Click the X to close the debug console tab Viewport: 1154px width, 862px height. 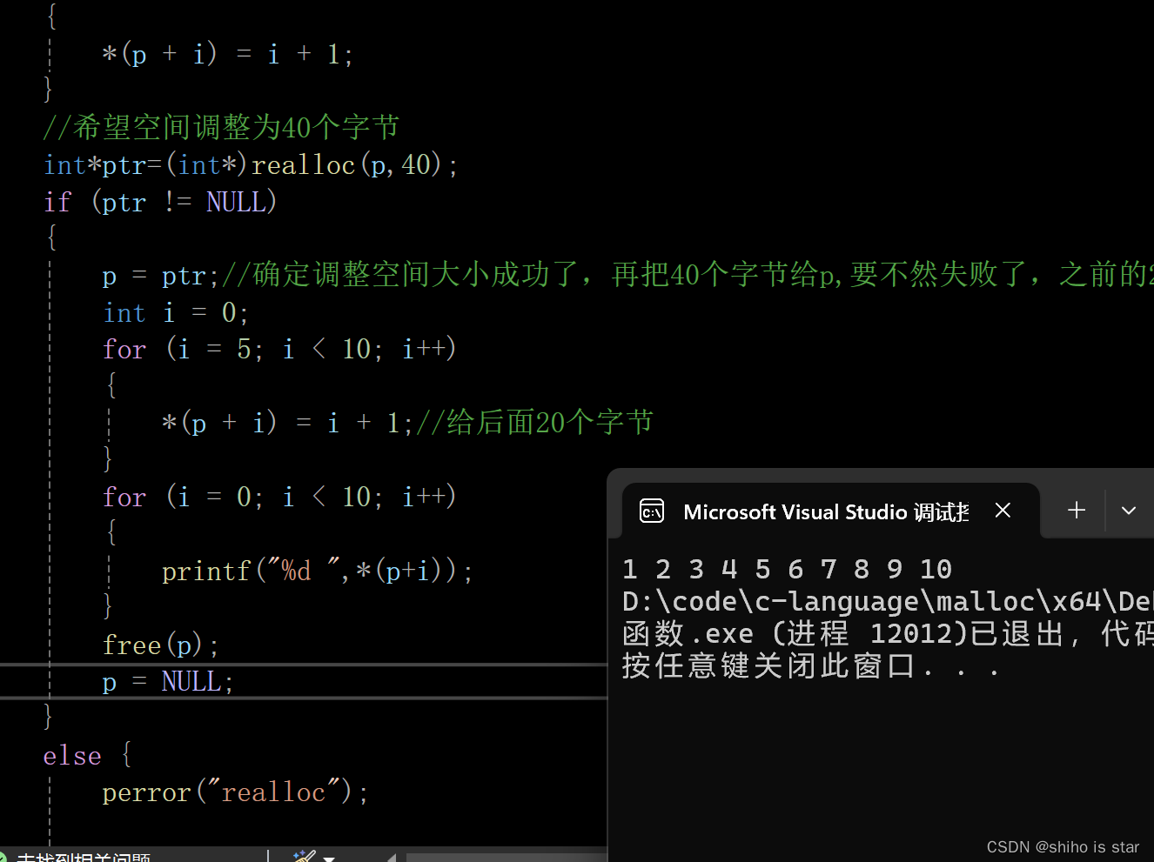click(1003, 511)
